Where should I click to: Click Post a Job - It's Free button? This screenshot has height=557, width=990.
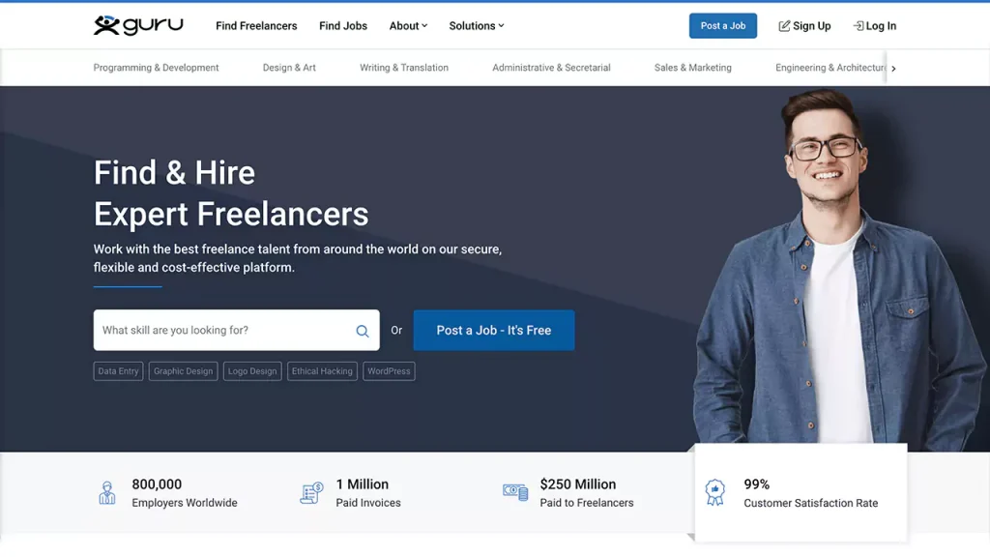(494, 331)
